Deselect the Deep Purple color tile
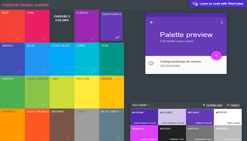Image resolution: width=247 pixels, height=141 pixels. (x=112, y=26)
